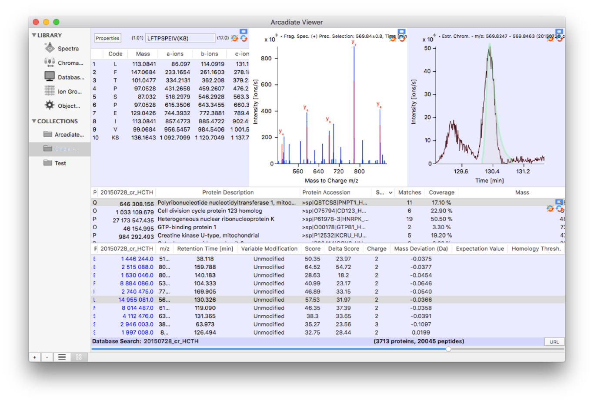Click the URL button

[554, 342]
